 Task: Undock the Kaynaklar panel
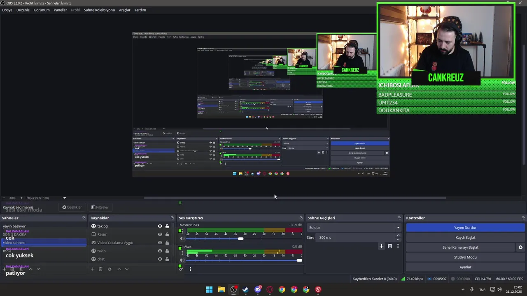(x=173, y=218)
